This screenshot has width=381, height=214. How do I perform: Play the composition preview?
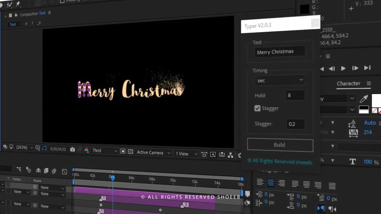click(343, 69)
